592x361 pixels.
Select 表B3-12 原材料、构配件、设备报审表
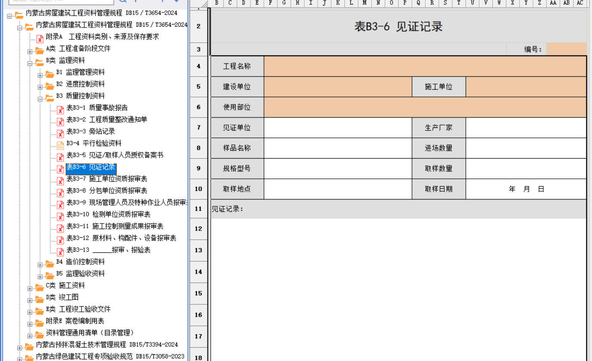pyautogui.click(x=121, y=238)
